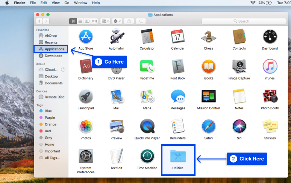Viewport: 291px width, 183px height.
Task: Open the Messages app icon
Action: click(177, 96)
